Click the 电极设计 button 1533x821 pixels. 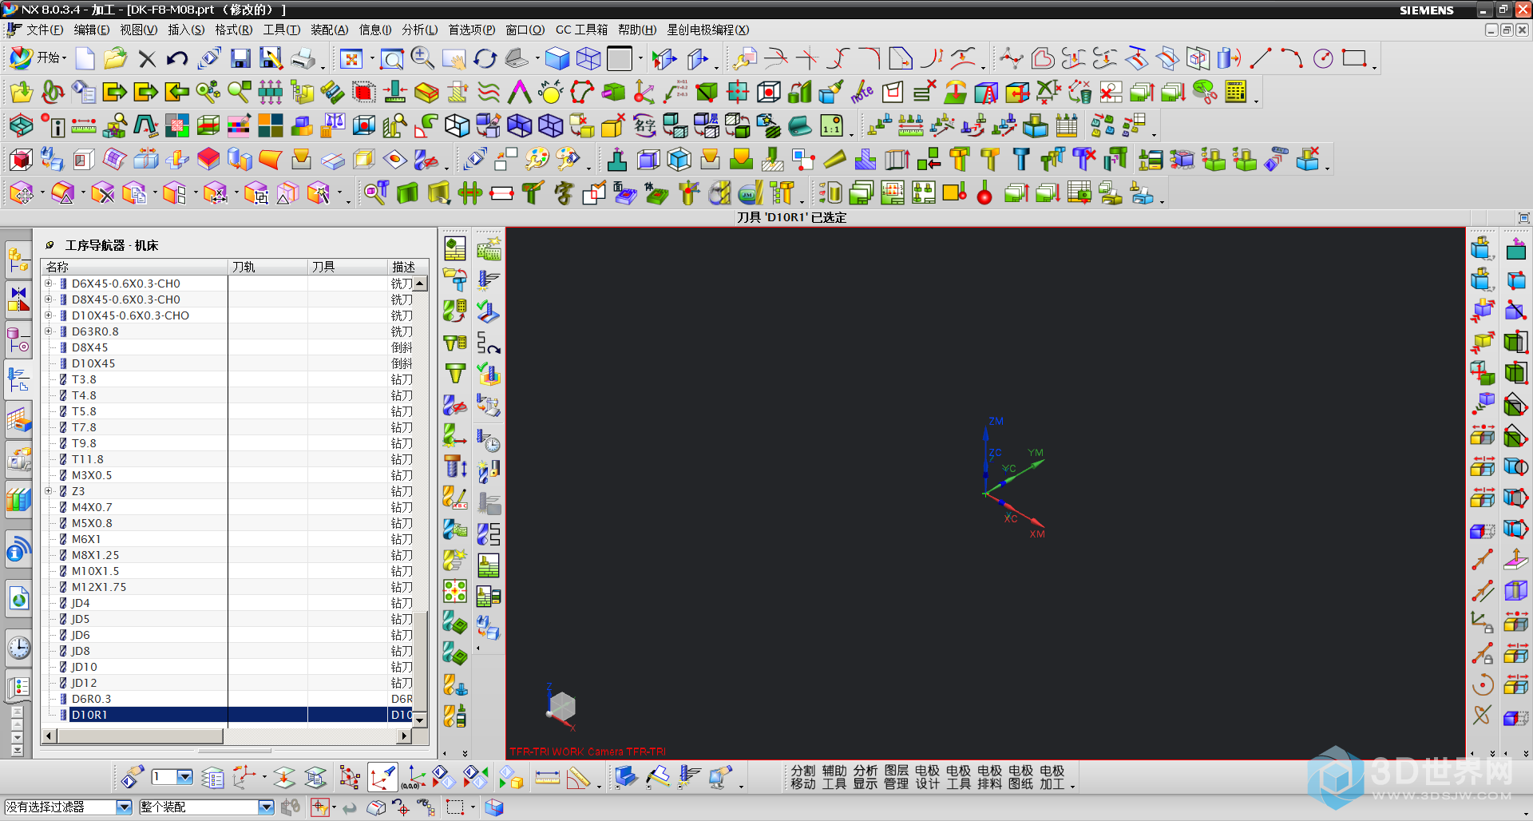pos(928,777)
